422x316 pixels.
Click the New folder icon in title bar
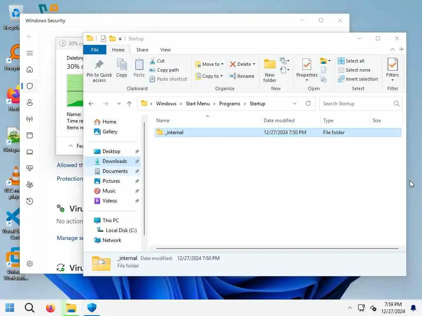coord(112,39)
